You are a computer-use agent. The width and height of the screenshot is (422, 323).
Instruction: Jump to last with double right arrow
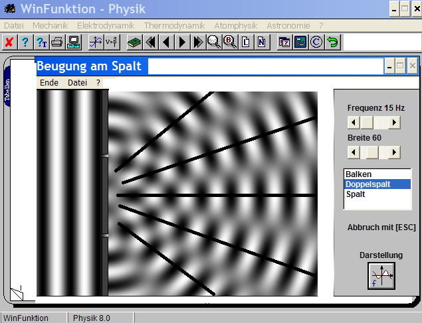click(198, 42)
